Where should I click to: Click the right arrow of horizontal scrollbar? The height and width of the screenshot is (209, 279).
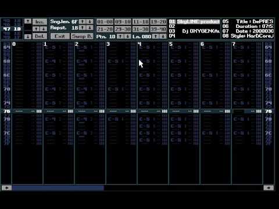(x=269, y=188)
